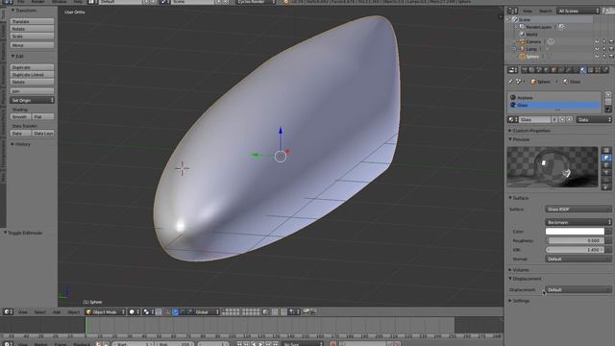
Task: Toggle Sphere visibility eye in outliner
Action: (x=597, y=57)
